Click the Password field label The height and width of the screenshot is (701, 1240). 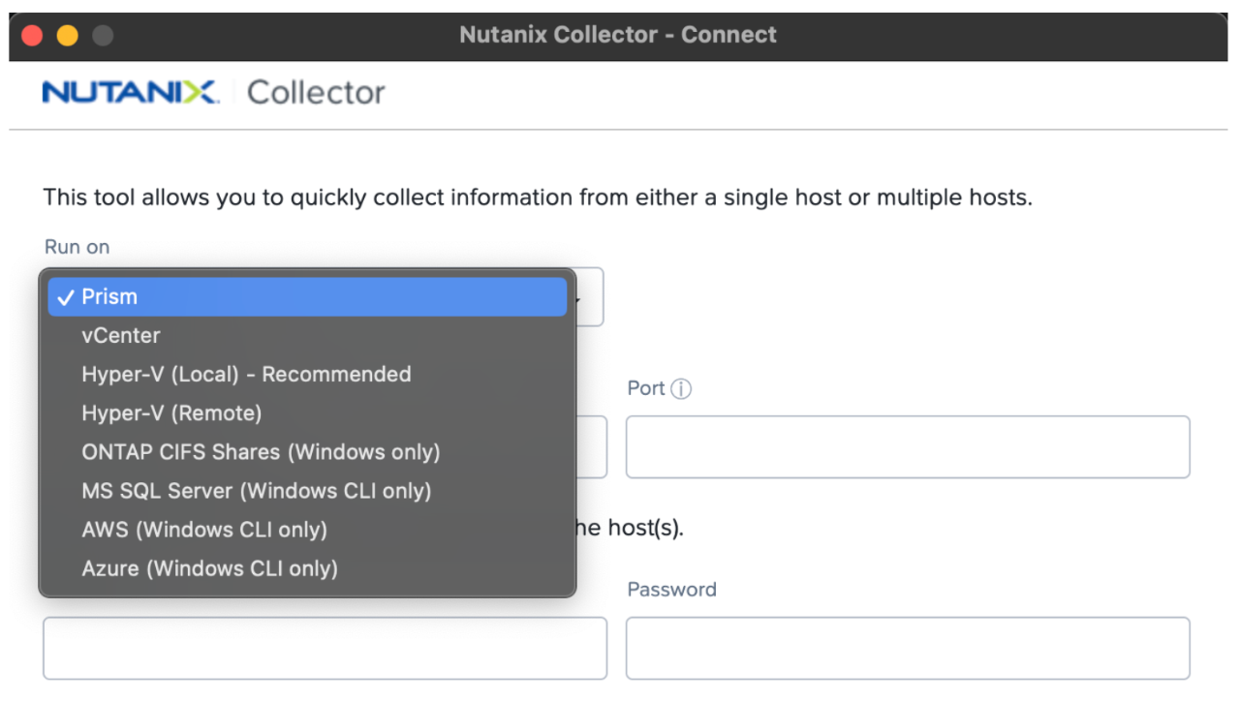[671, 589]
